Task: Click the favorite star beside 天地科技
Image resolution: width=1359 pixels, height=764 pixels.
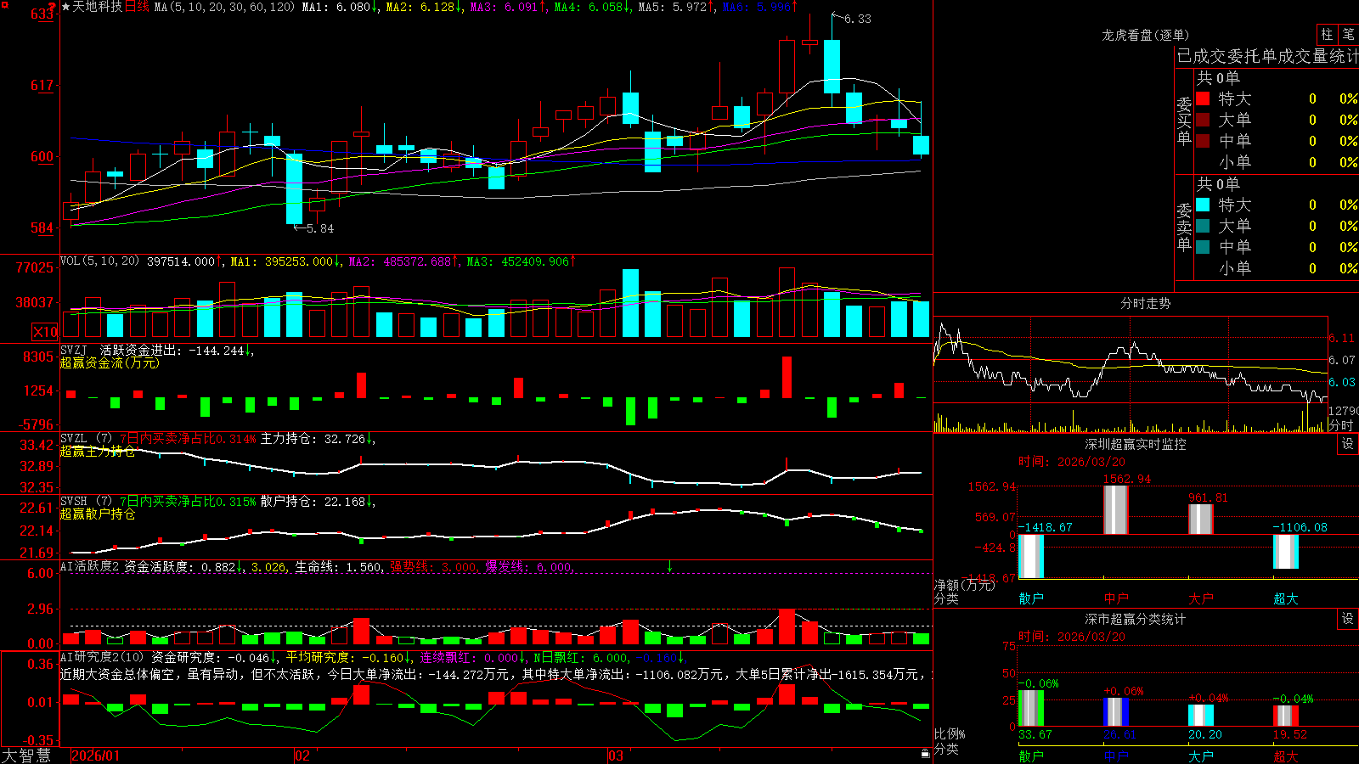Action: click(x=66, y=7)
